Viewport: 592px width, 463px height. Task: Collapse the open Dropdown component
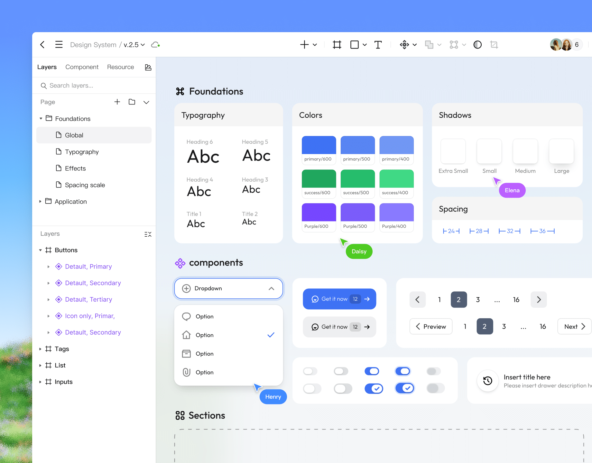(271, 288)
